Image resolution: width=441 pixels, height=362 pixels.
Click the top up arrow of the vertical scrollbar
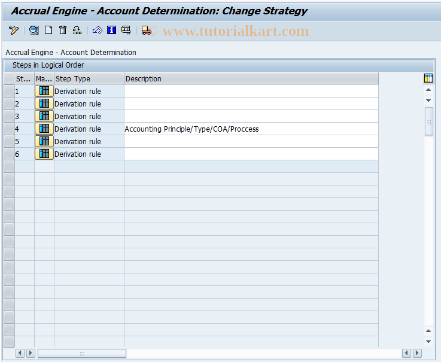(x=428, y=90)
